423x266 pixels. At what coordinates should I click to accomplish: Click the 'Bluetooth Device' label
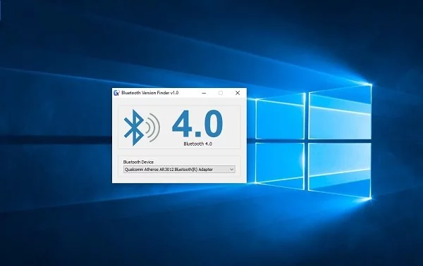138,162
